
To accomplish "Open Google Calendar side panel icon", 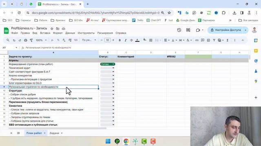I will tap(256, 41).
